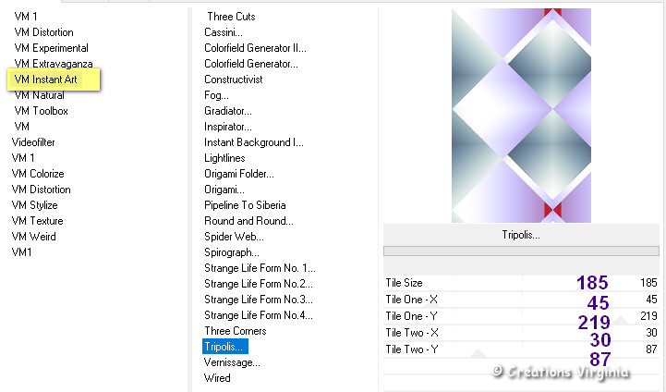Select the VM Toolbox category
The height and width of the screenshot is (392, 666).
point(42,111)
